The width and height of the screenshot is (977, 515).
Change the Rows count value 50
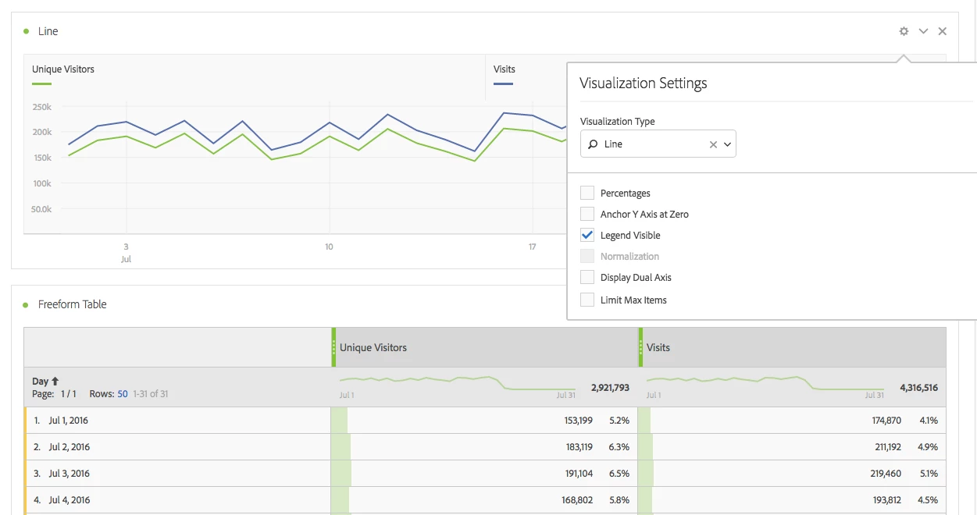[123, 394]
